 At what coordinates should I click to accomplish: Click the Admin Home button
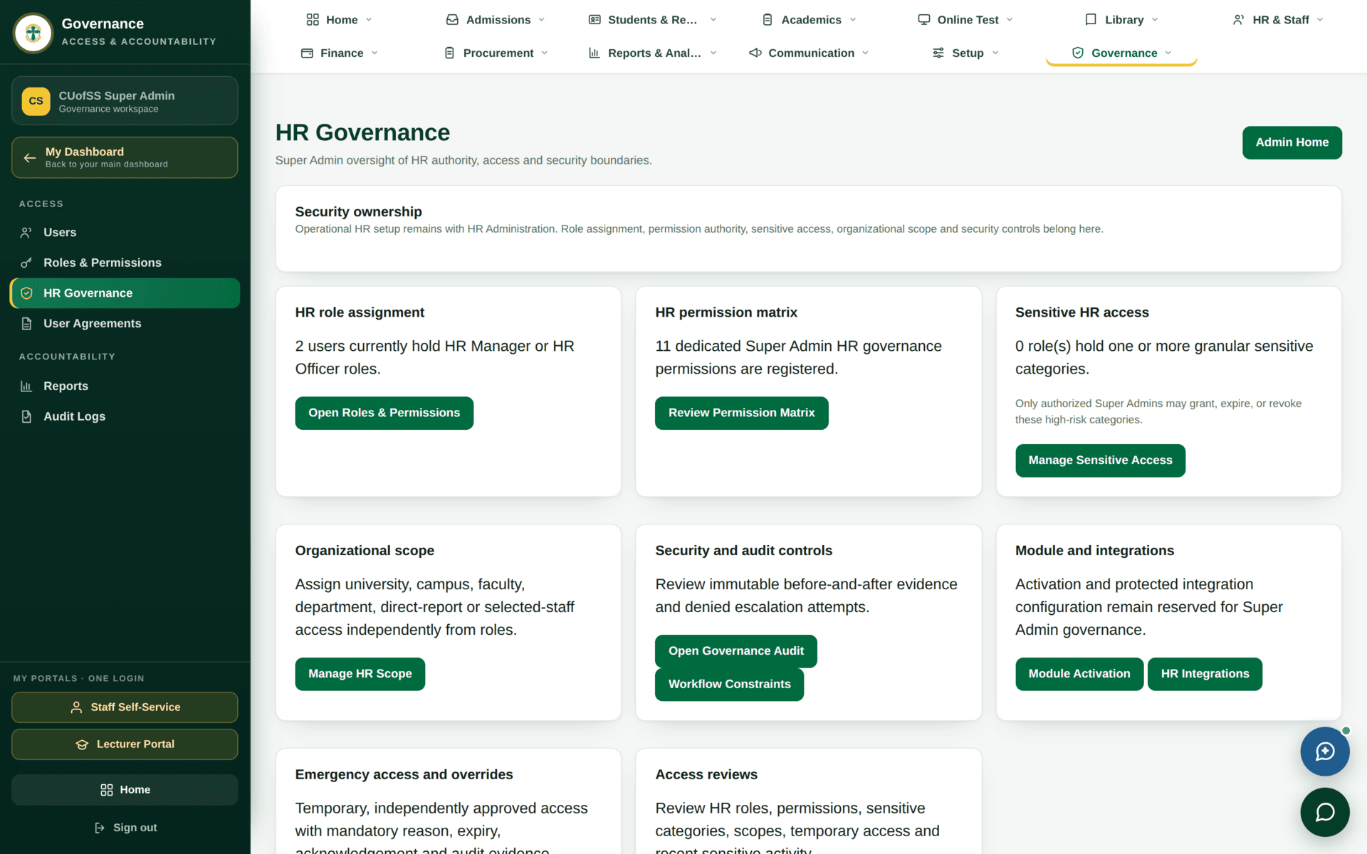(x=1292, y=142)
